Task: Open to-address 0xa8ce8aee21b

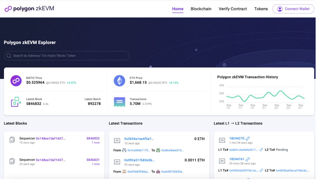Action: point(173,150)
